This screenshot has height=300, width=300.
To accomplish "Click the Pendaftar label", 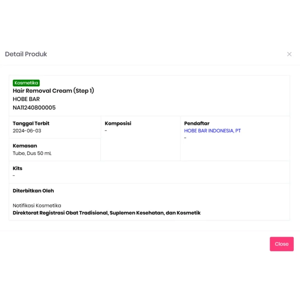I will coord(197,123).
